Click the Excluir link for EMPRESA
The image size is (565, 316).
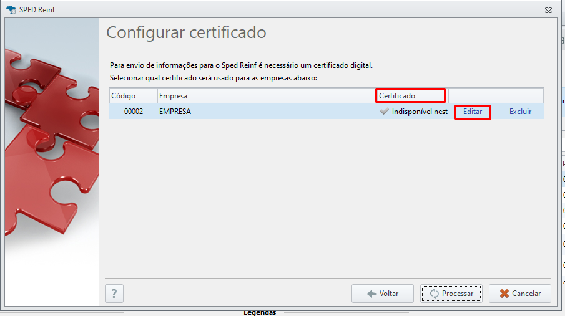(520, 112)
